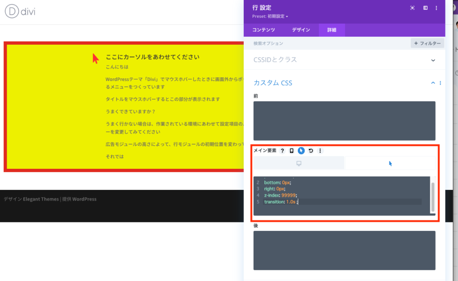This screenshot has width=458, height=281.
Task: Click the help question mark icon
Action: coord(282,151)
